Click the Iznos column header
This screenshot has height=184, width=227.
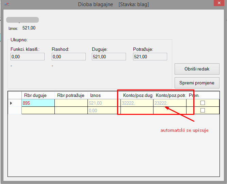(x=103, y=95)
